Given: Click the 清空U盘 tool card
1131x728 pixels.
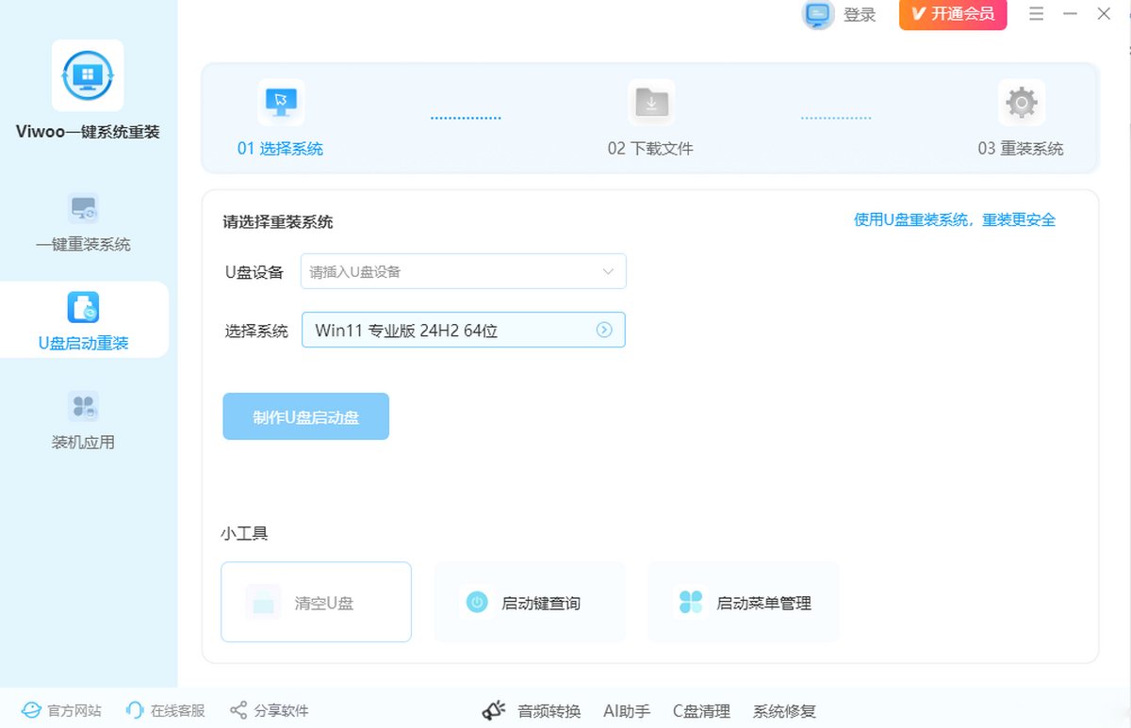Looking at the screenshot, I should coord(317,602).
